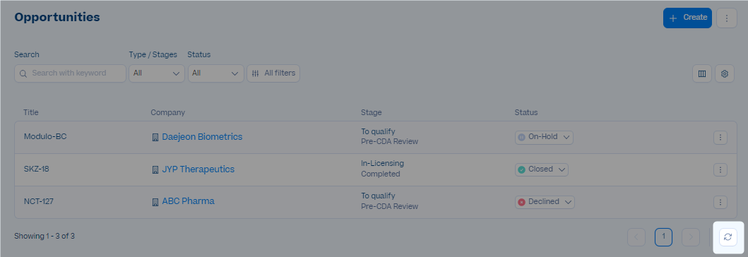Select page 1 in pagination

point(663,237)
